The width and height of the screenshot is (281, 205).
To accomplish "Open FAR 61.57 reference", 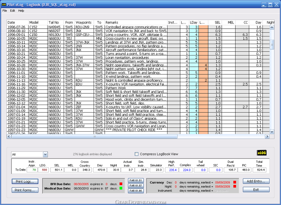I will pos(136,186).
